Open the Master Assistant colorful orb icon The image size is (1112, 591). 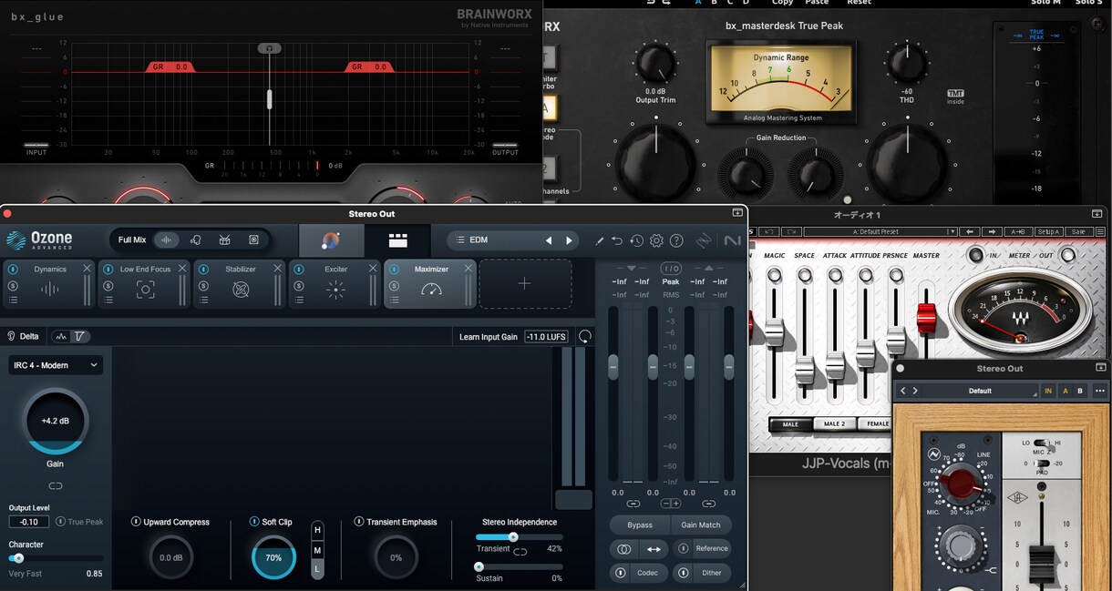(331, 240)
